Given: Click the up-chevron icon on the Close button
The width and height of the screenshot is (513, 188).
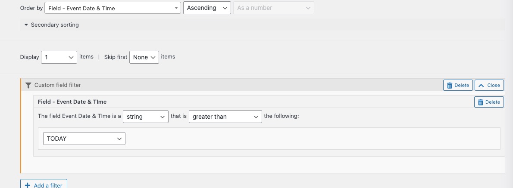Looking at the screenshot, I should click(481, 85).
